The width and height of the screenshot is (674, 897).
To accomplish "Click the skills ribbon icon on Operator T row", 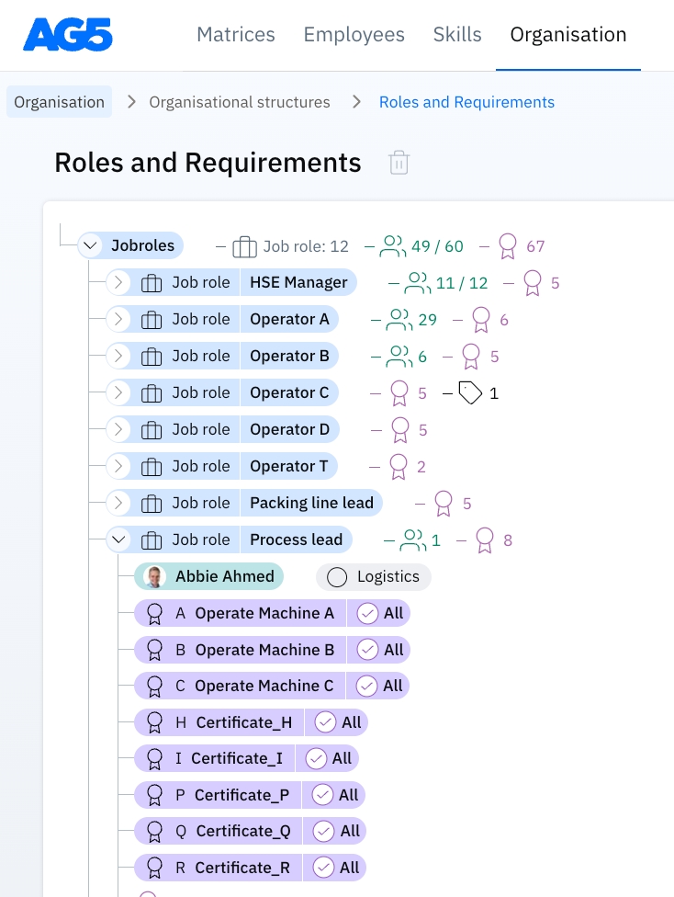I will 398,466.
